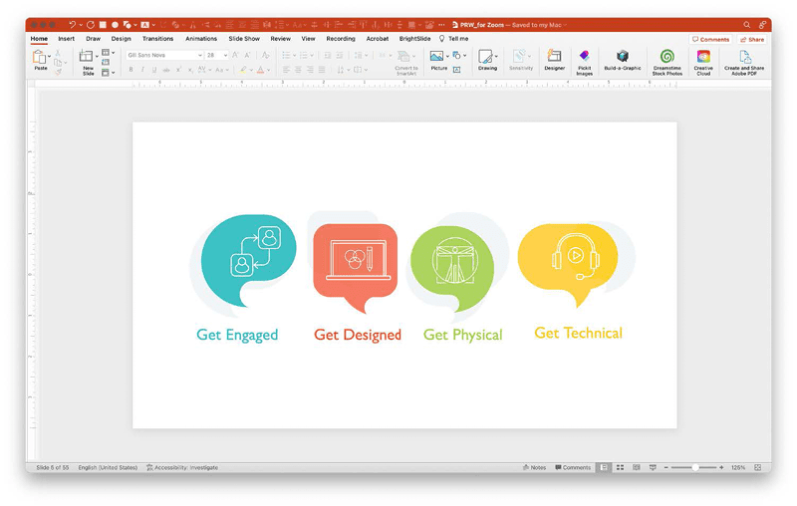Open the font color dropdown arrow
The image size is (797, 506).
tap(268, 70)
